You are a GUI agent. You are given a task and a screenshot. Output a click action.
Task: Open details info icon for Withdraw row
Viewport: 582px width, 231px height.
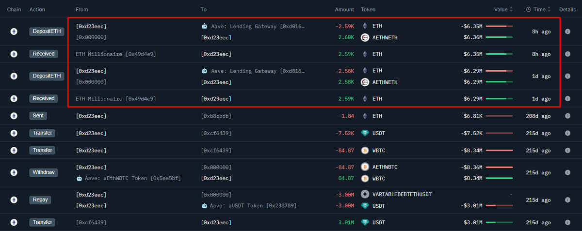click(x=567, y=172)
